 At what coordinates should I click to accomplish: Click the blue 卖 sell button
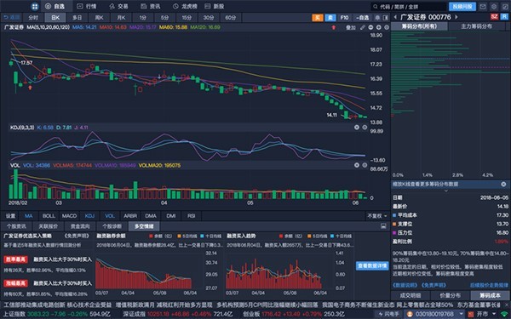pyautogui.click(x=330, y=18)
